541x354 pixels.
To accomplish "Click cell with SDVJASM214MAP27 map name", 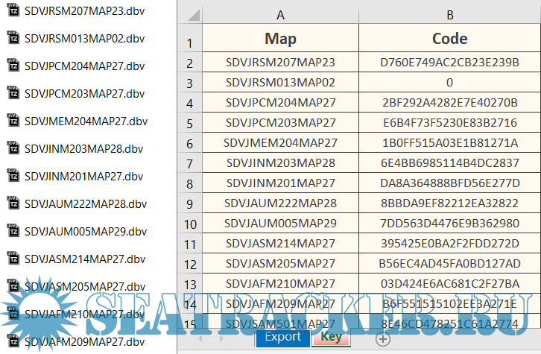I will (x=280, y=244).
